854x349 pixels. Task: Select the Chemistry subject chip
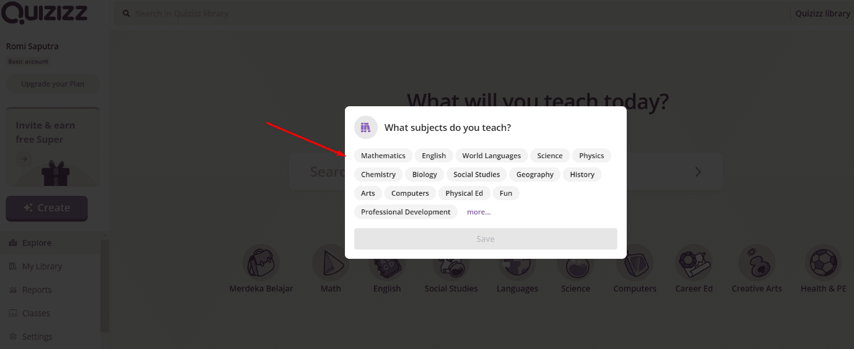tap(378, 174)
